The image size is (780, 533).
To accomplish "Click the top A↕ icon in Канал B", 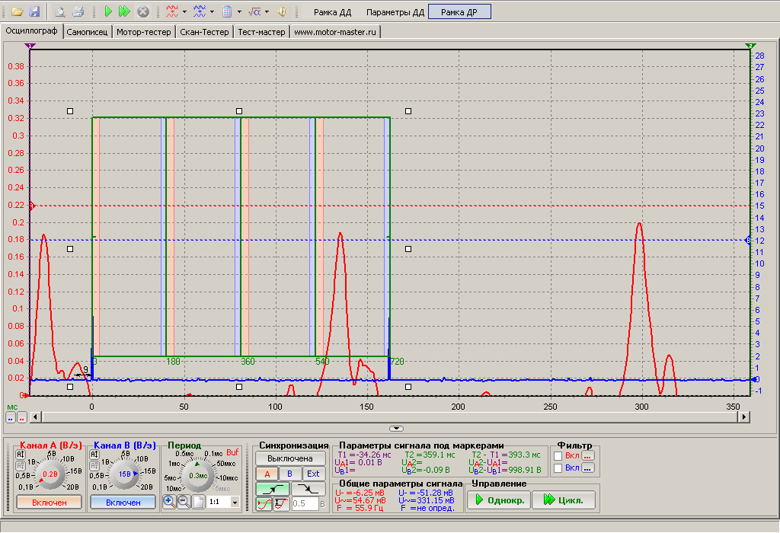I will coord(94,455).
